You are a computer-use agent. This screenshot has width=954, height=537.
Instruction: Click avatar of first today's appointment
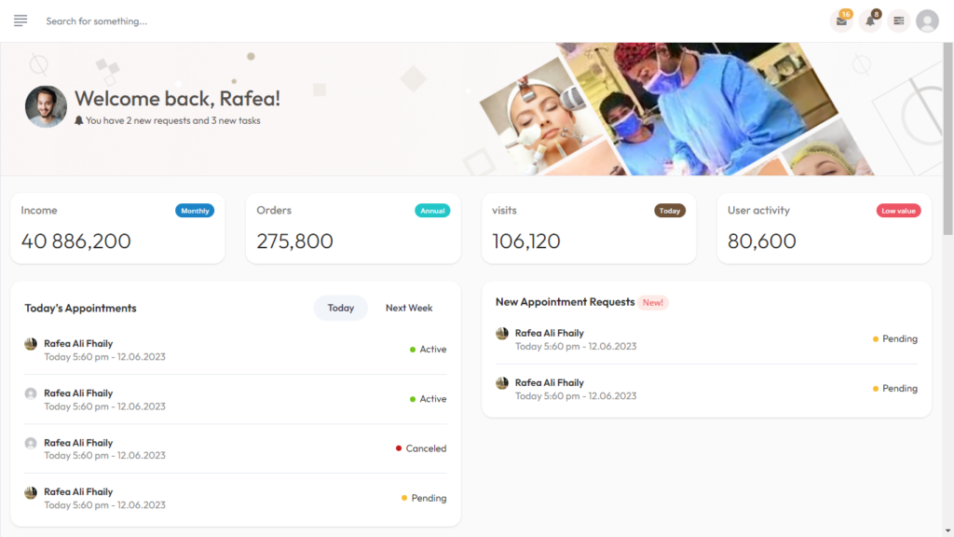31,344
